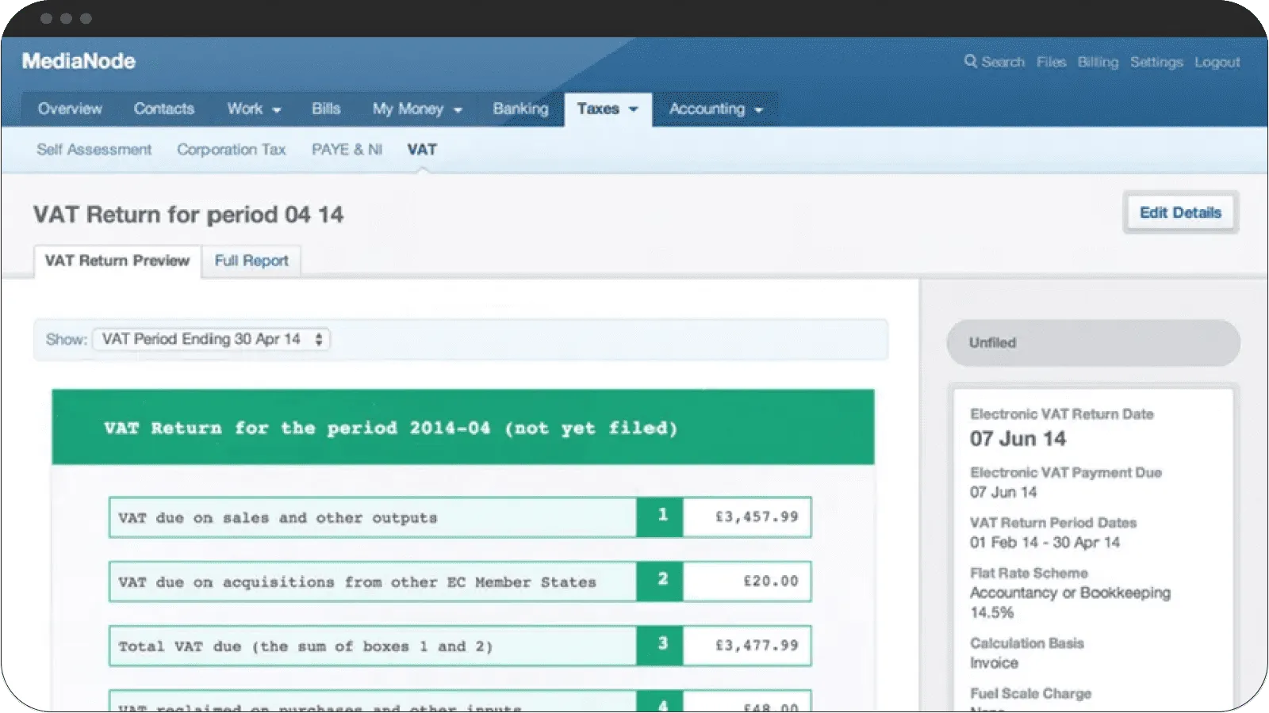Click the Edit Details button
This screenshot has height=713, width=1269.
[1180, 212]
